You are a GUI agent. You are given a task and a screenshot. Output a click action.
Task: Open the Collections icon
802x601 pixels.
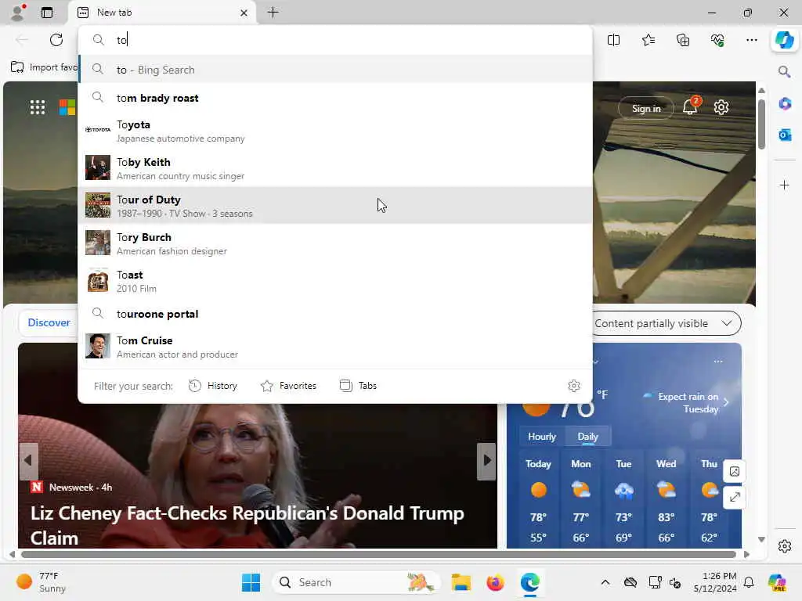(x=683, y=40)
